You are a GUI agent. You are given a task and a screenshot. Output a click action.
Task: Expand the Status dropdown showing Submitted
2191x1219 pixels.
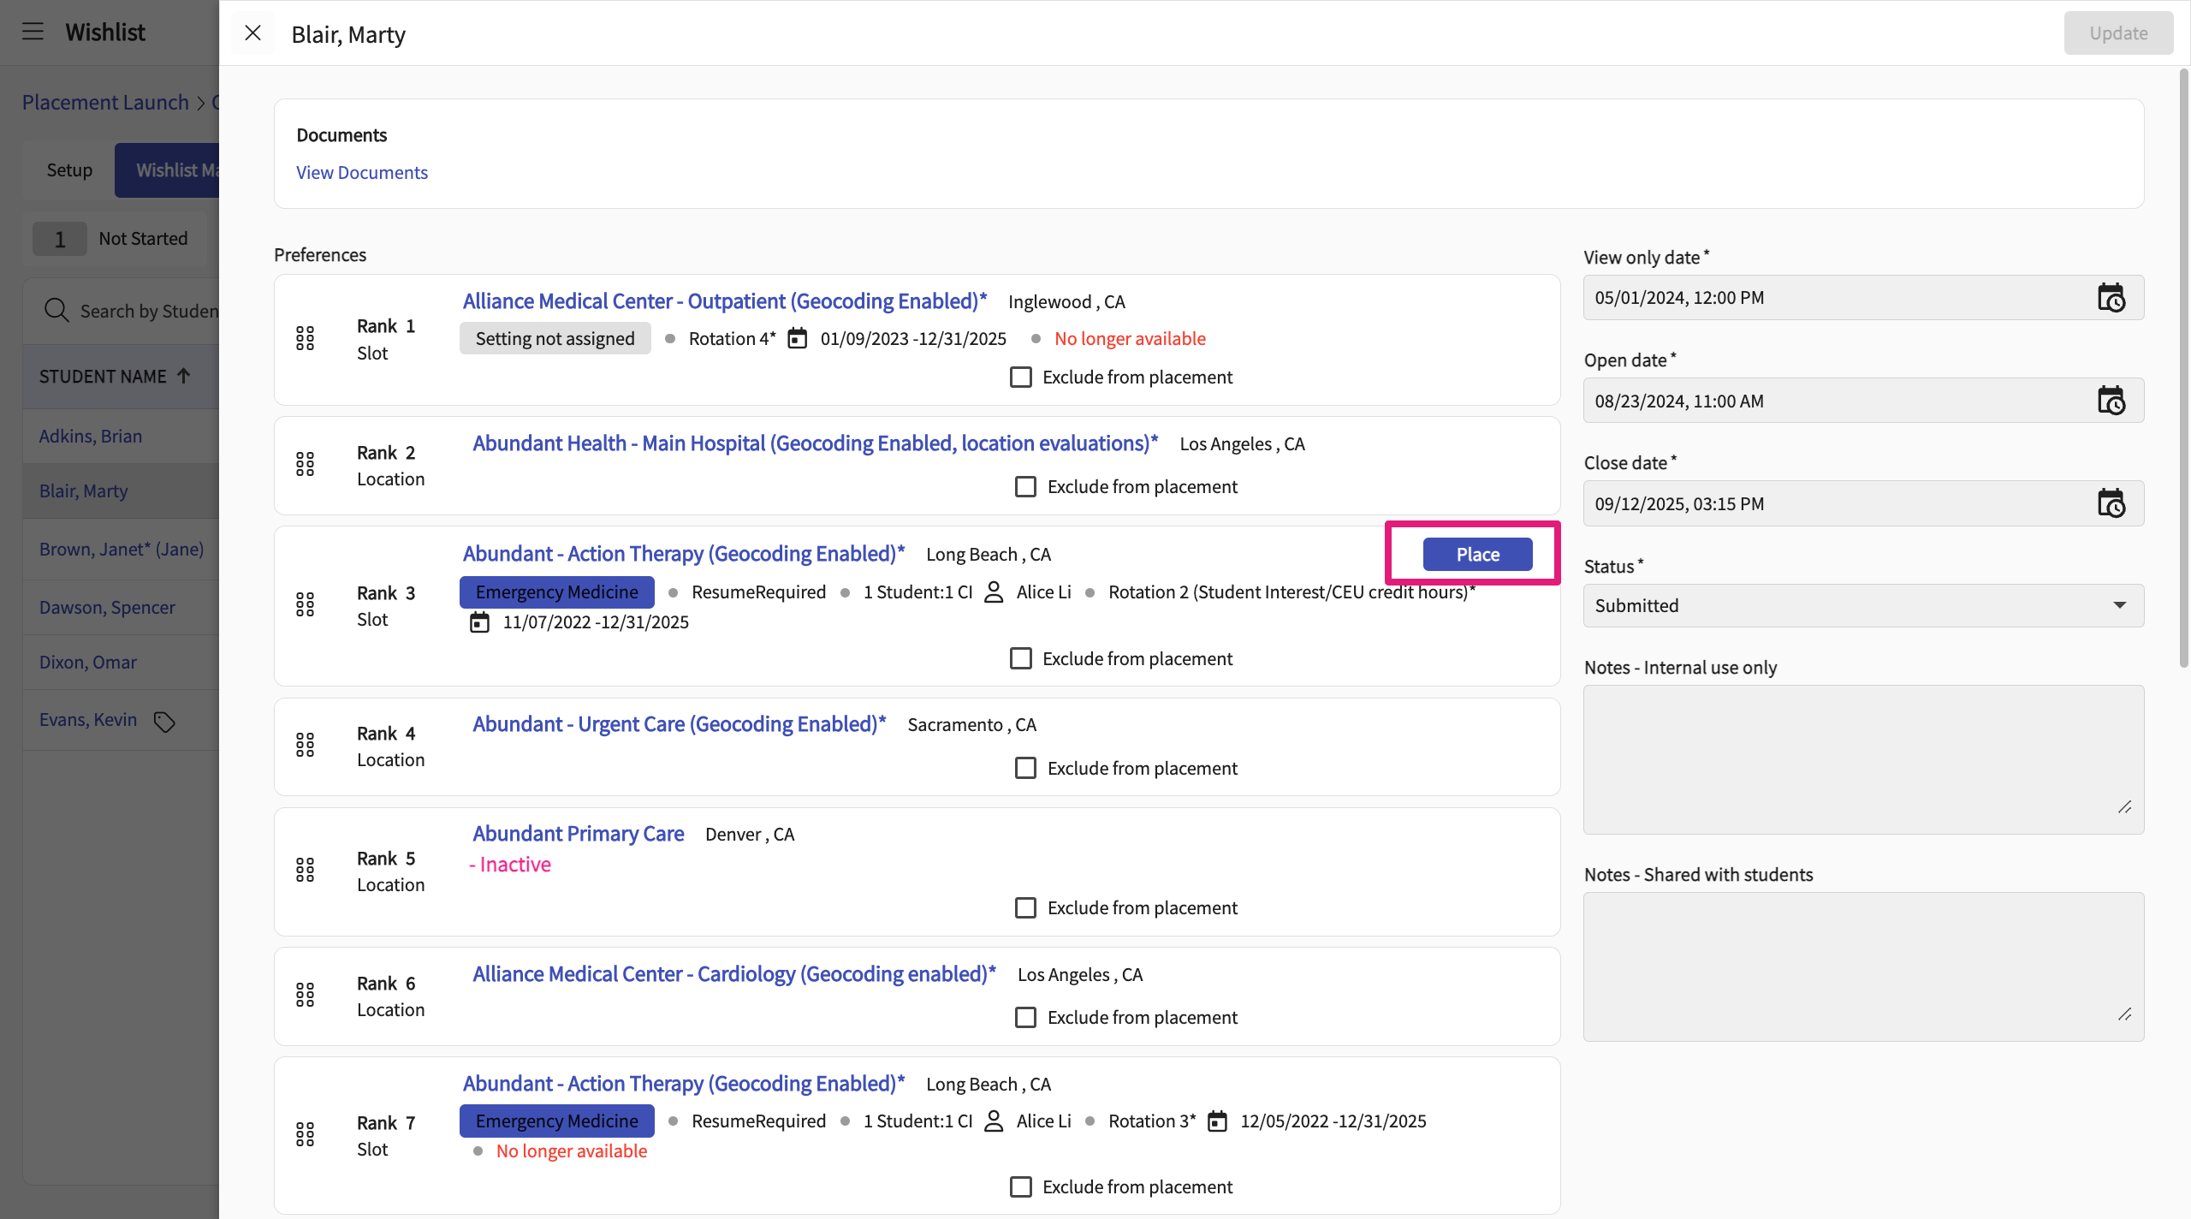1862,605
